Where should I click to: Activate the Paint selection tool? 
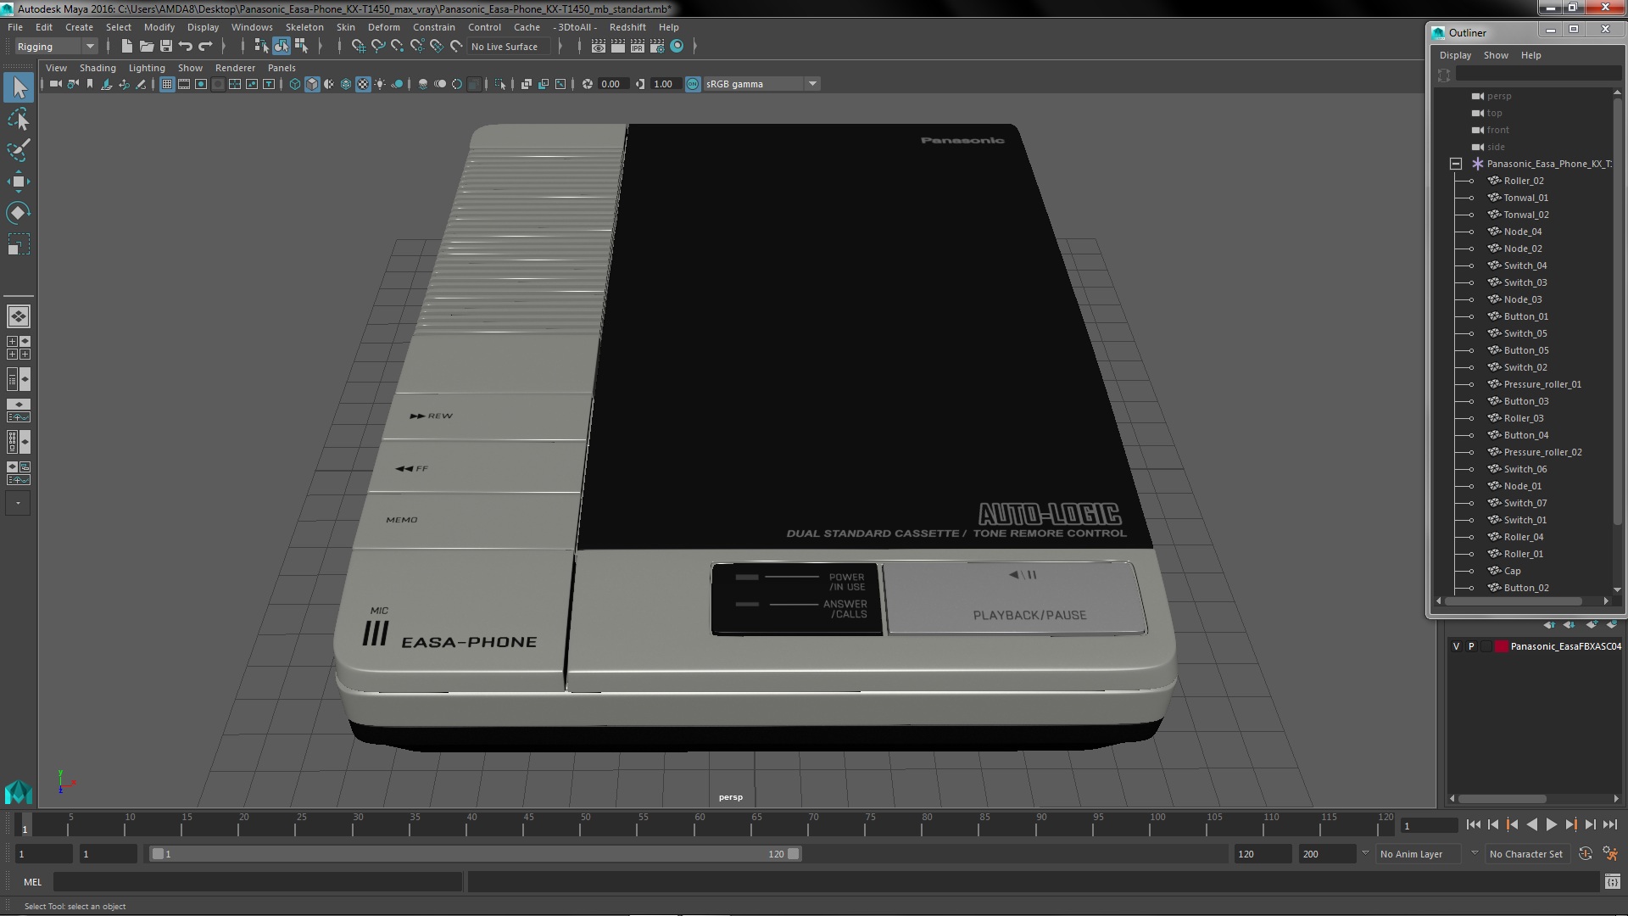tap(19, 150)
